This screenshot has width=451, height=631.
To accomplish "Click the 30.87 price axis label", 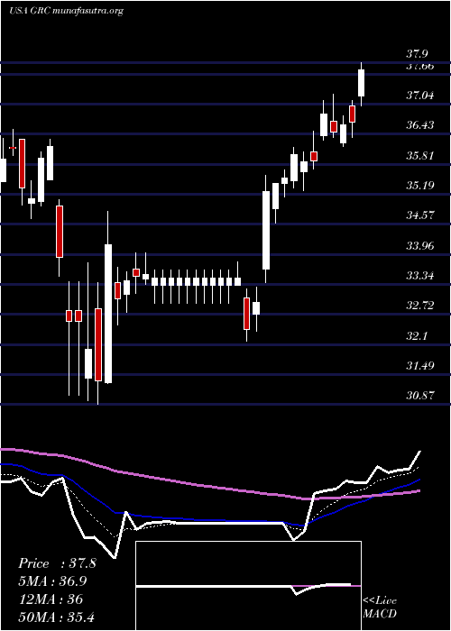I will [x=420, y=396].
